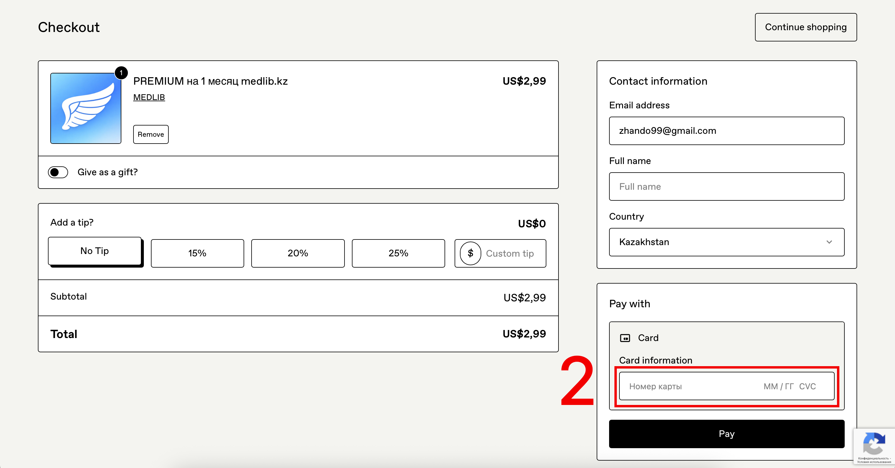This screenshot has width=895, height=468.
Task: Choose the 15% tip option
Action: [x=197, y=253]
